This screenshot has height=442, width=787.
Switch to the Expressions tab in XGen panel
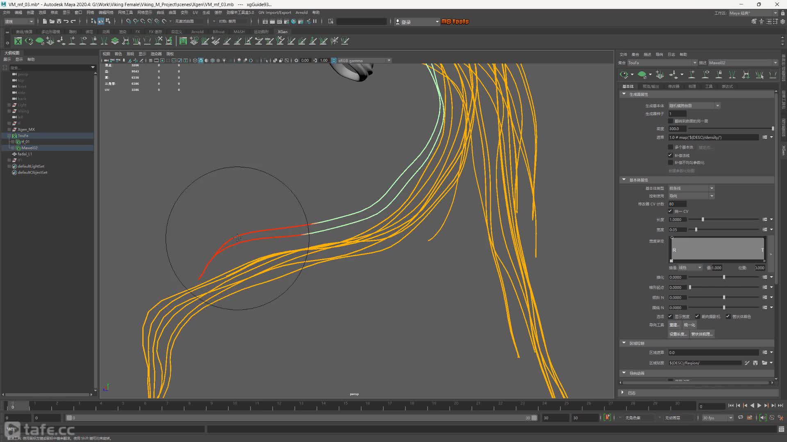tap(727, 87)
